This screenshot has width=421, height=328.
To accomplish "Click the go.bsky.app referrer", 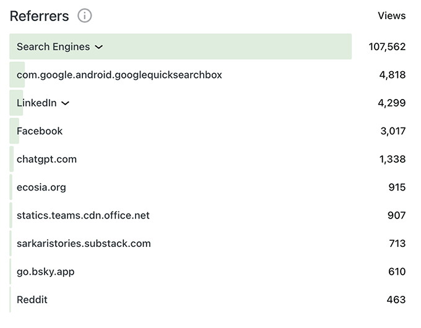I will click(45, 272).
